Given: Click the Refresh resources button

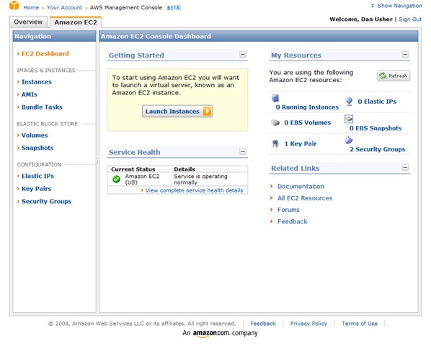Looking at the screenshot, I should (394, 76).
